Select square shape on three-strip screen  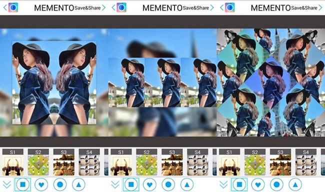coord(131,184)
